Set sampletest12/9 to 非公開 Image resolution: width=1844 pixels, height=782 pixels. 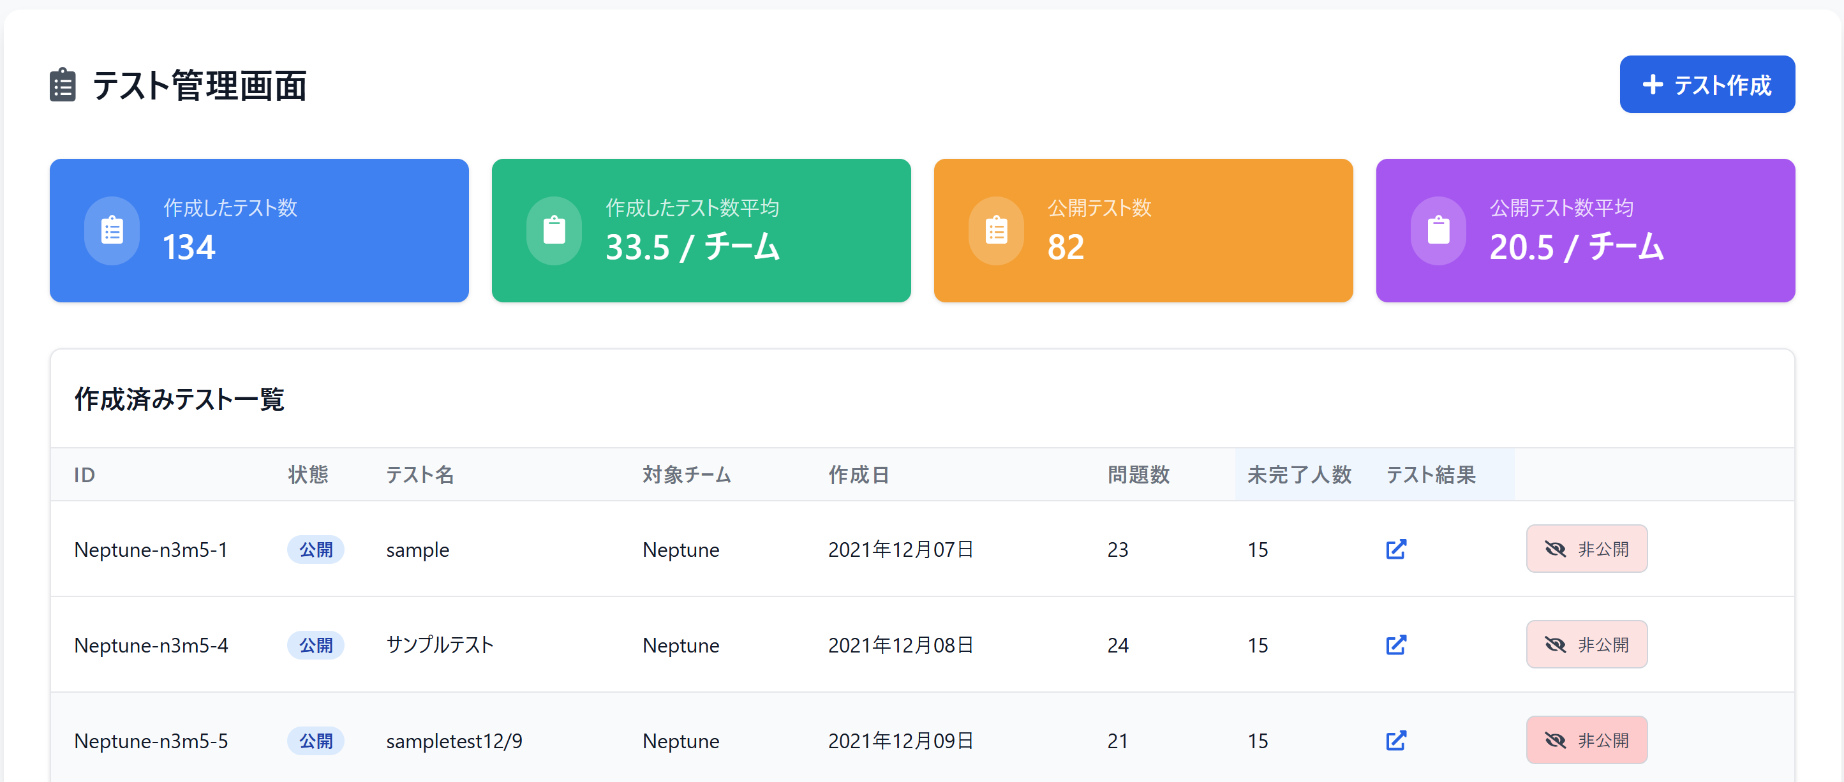(x=1586, y=740)
